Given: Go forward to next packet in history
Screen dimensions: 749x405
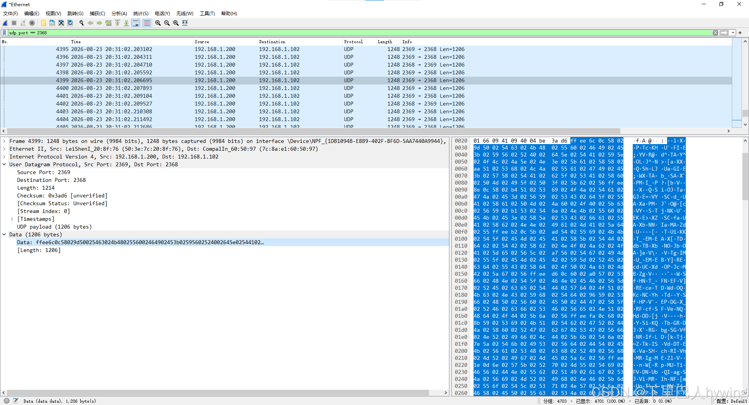Looking at the screenshot, I should 99,23.
